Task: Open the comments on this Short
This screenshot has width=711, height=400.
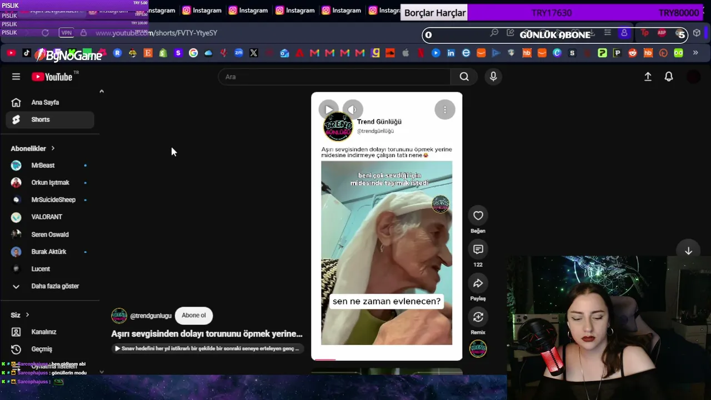Action: click(x=478, y=249)
